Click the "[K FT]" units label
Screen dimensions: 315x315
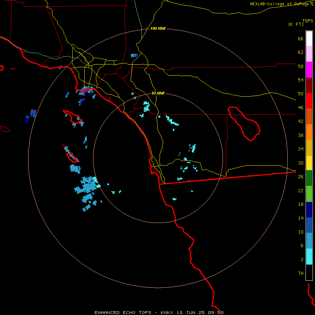tap(296, 24)
